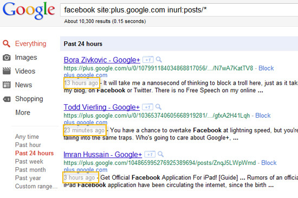Viewport: 298px width, 198px height.
Task: Open plus.google.com link under Imran Hussain
Action: click(86, 170)
